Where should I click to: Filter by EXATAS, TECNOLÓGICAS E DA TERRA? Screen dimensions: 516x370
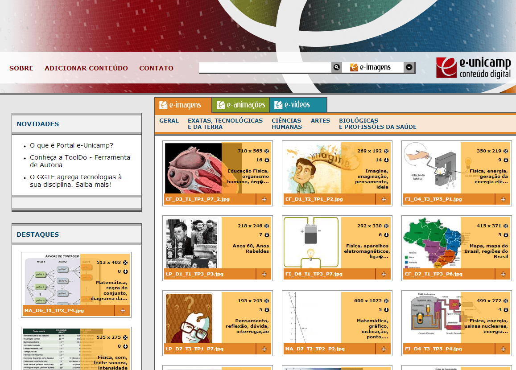tap(225, 123)
